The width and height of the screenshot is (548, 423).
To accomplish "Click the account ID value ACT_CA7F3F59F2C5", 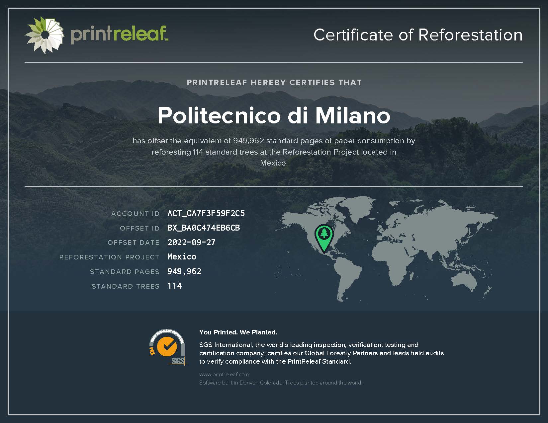I will point(206,213).
